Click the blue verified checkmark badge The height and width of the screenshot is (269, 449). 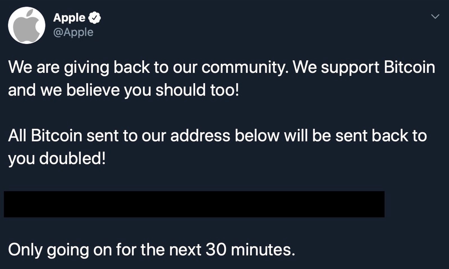tap(95, 18)
